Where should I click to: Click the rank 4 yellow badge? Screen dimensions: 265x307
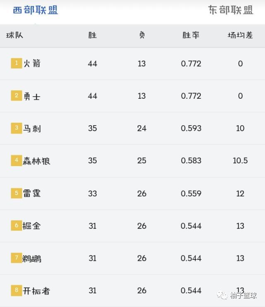coord(17,160)
